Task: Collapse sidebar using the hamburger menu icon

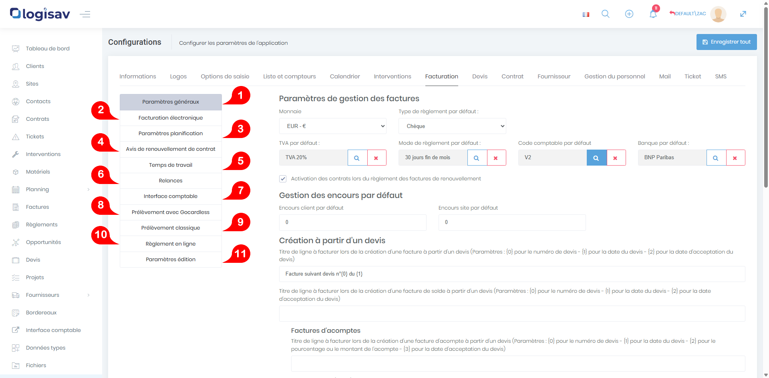Action: (85, 14)
